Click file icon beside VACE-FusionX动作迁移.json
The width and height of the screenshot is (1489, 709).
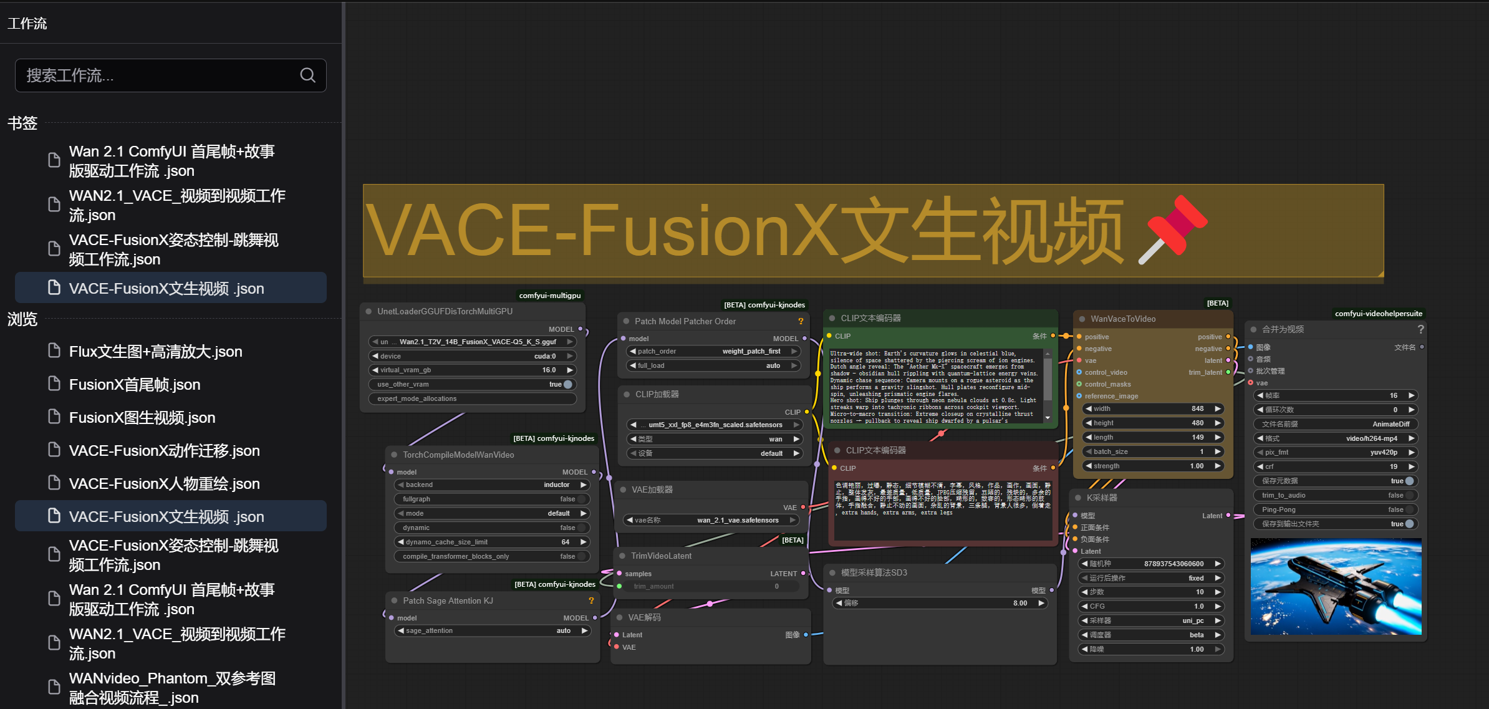click(54, 450)
